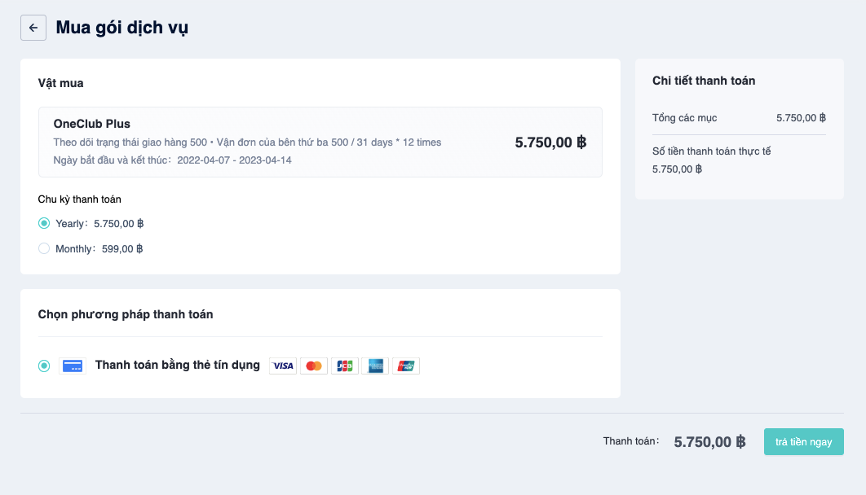Click the 'Tổng các mục' amount row
Viewport: 866px width, 495px height.
point(739,118)
